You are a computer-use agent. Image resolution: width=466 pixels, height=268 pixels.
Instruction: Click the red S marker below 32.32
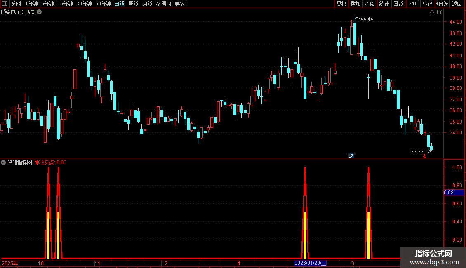coord(424,157)
